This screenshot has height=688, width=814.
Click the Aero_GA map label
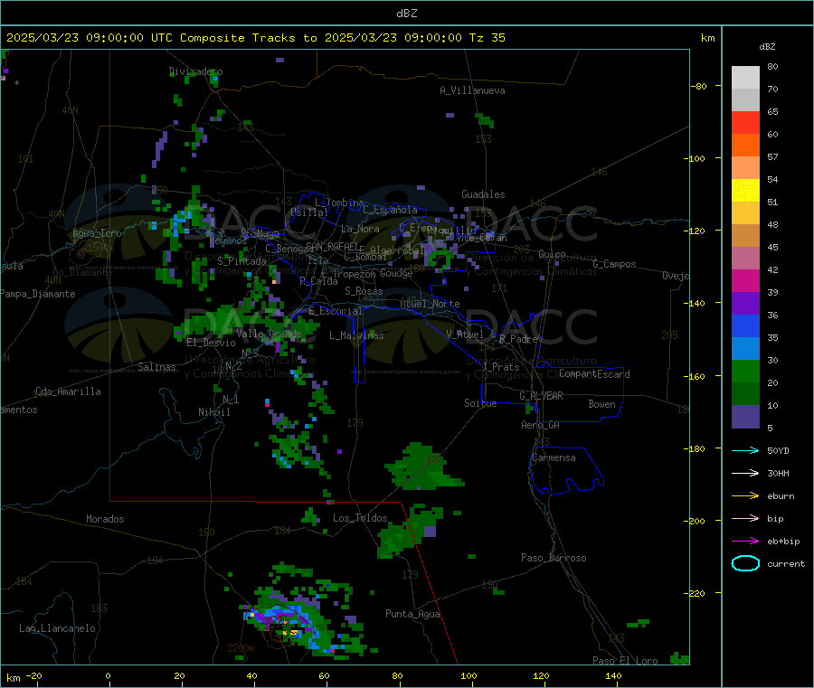pos(540,425)
